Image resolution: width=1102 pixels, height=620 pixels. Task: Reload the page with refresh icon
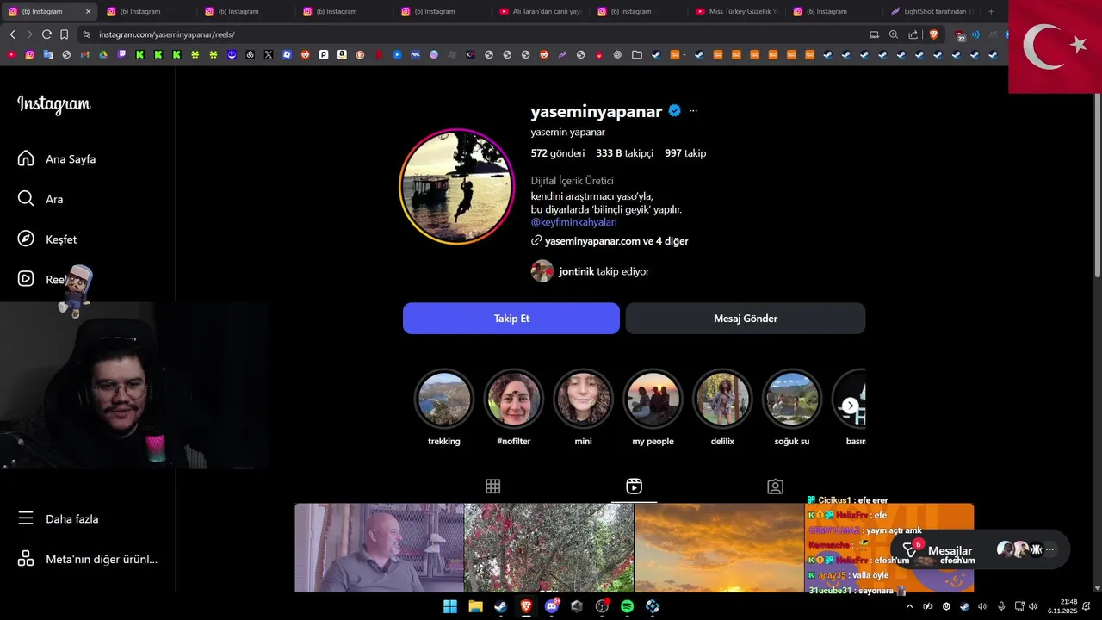coord(46,34)
